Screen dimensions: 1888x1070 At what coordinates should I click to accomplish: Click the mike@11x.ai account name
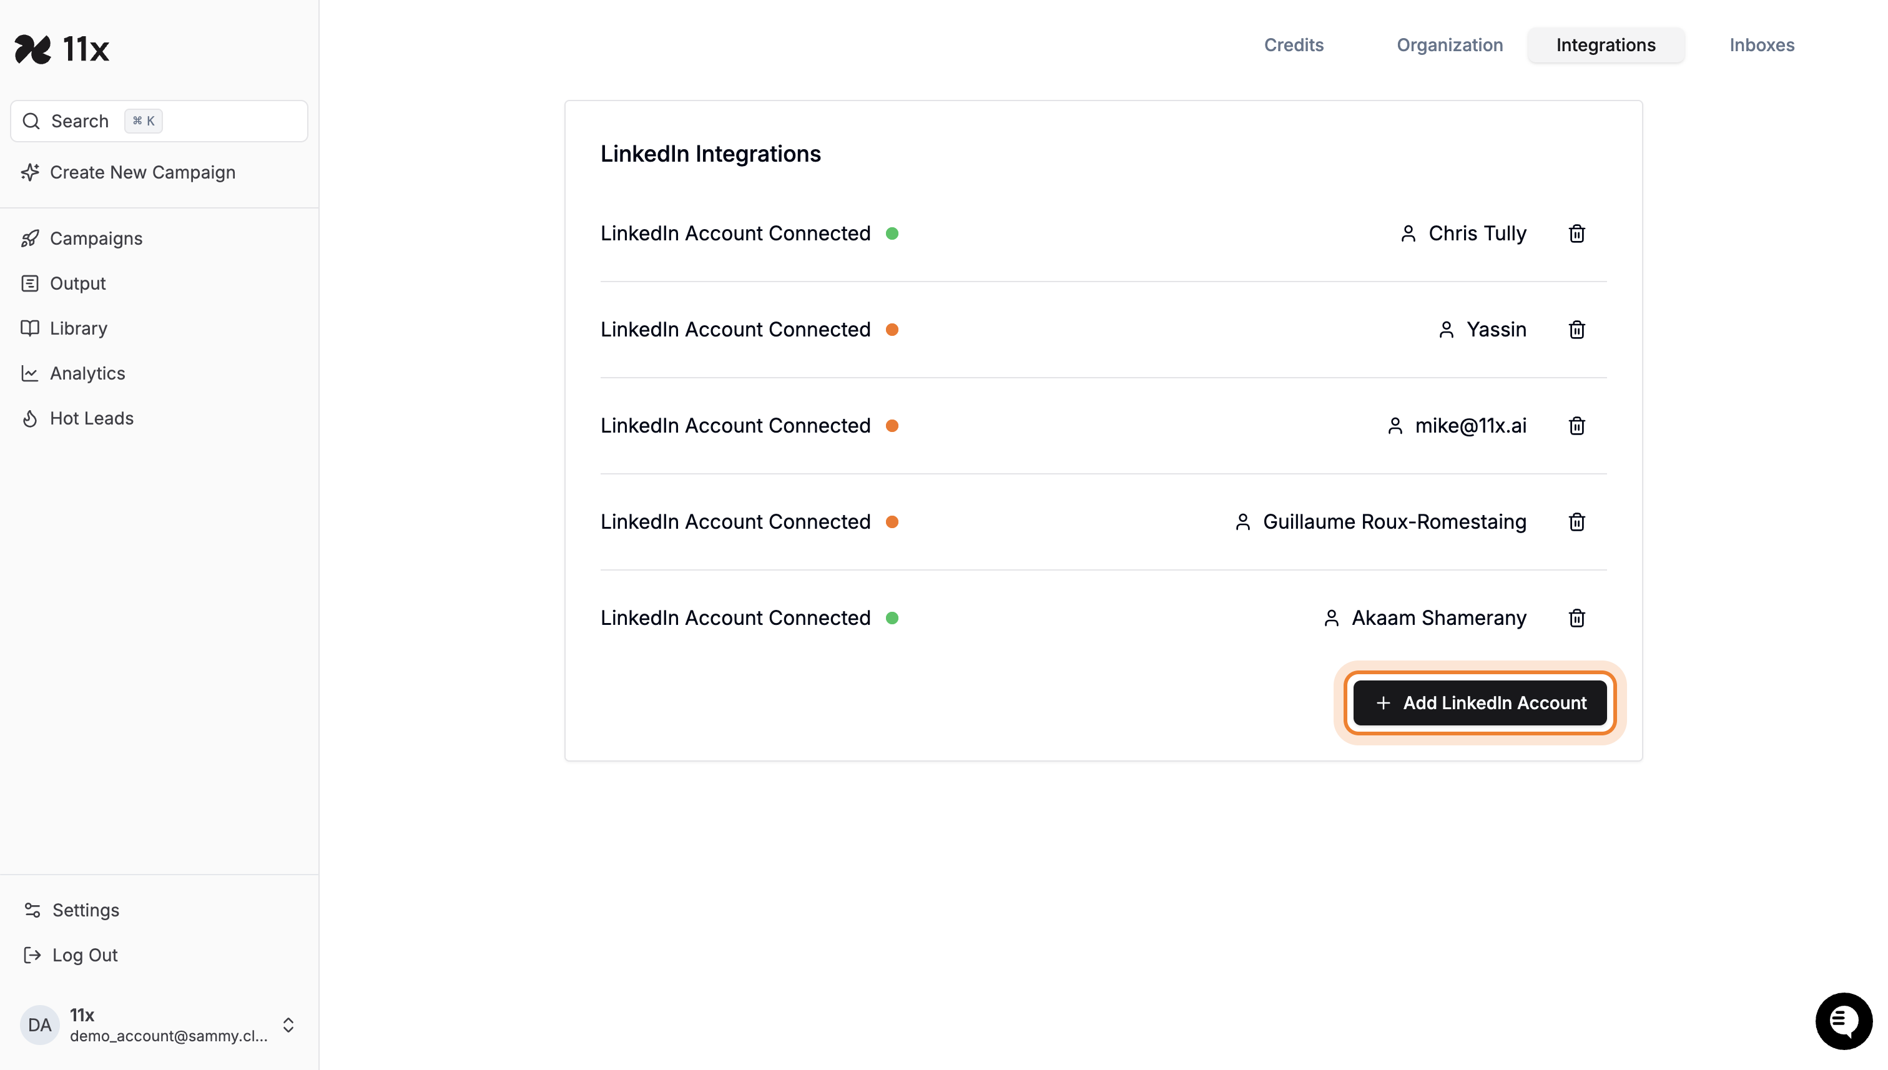pos(1470,426)
